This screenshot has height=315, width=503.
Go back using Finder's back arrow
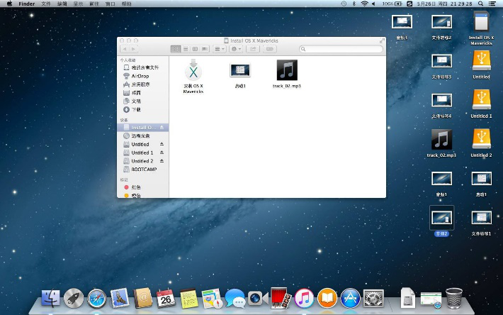click(124, 49)
